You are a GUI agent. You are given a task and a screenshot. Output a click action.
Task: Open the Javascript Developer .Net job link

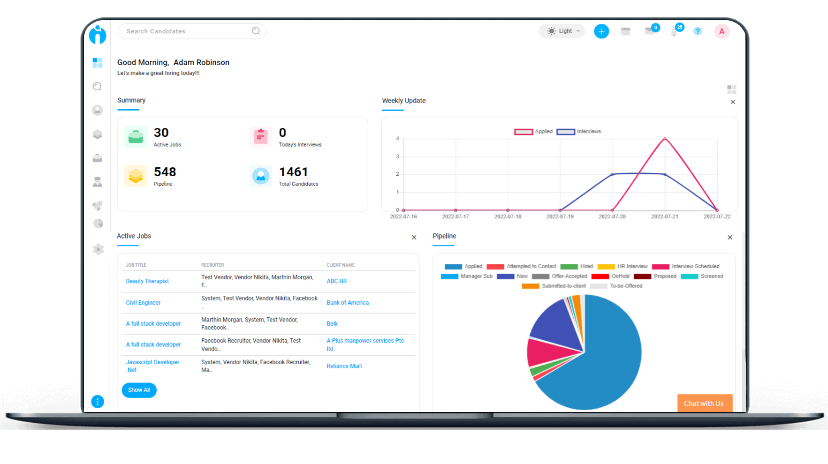click(152, 366)
